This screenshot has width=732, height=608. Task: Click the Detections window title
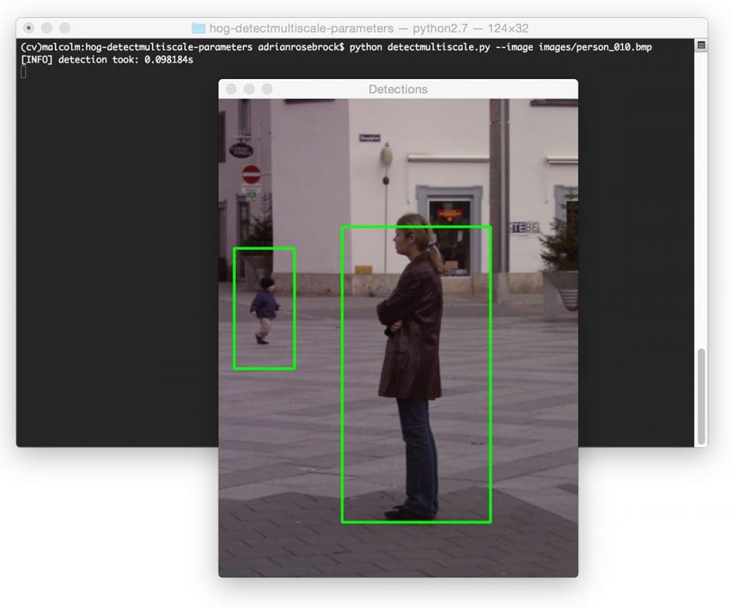coord(398,89)
